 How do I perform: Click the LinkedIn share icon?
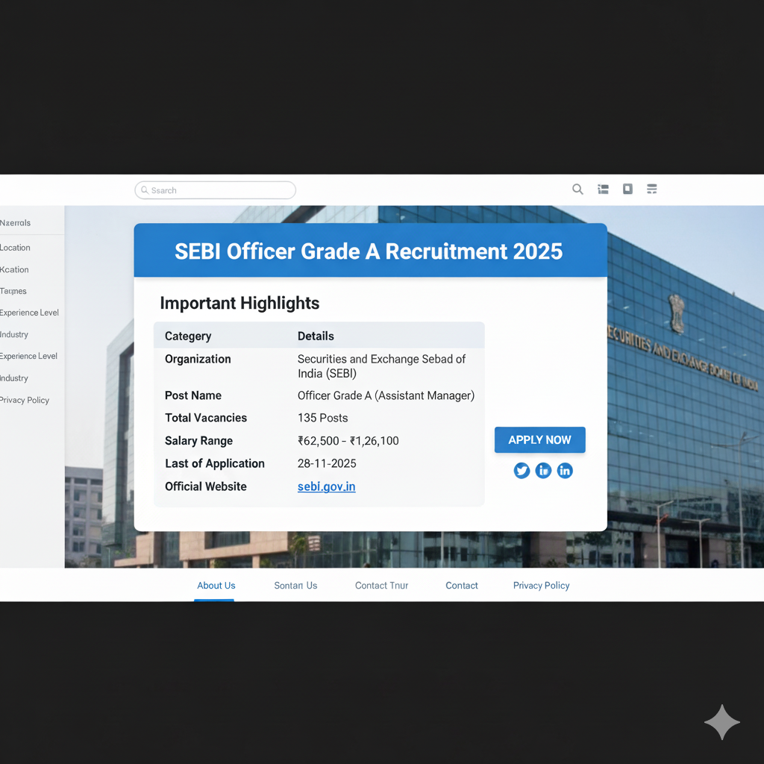coord(565,470)
